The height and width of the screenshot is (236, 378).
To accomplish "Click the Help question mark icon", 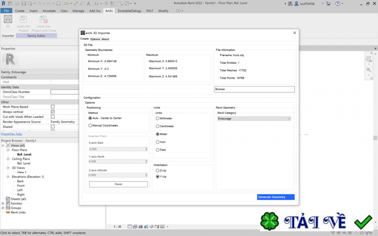I will coord(338,4).
